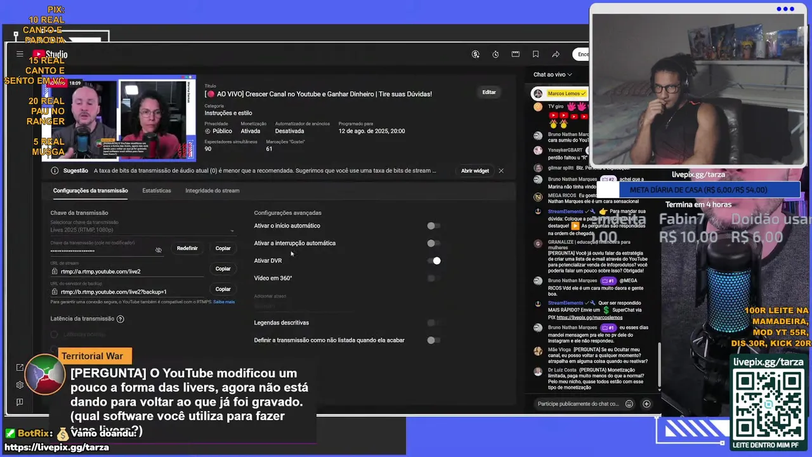Click the info icon beside Sugestão

tap(55, 171)
